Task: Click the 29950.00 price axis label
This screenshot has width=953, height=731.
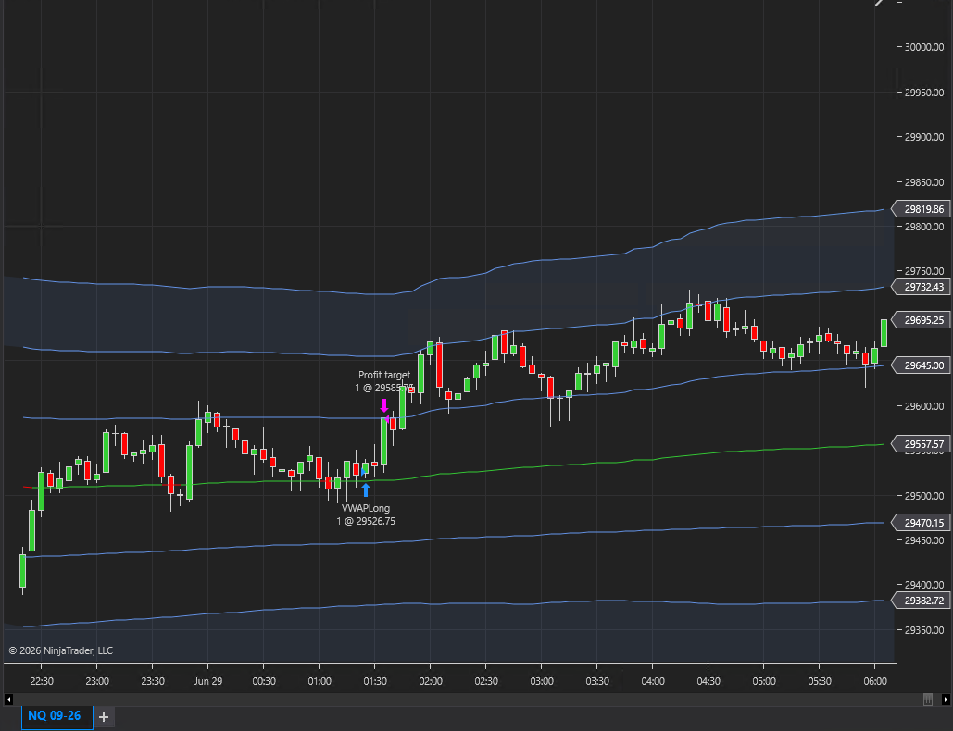Action: pyautogui.click(x=924, y=93)
